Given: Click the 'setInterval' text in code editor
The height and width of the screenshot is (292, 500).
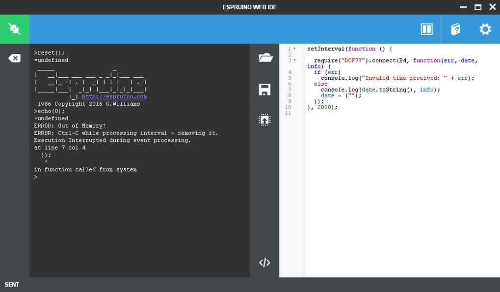Looking at the screenshot, I should (326, 49).
